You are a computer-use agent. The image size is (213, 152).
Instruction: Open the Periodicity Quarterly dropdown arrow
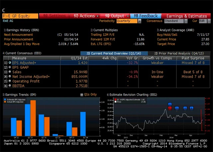point(139,21)
